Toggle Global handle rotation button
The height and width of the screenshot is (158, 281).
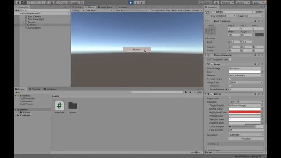click(x=73, y=3)
